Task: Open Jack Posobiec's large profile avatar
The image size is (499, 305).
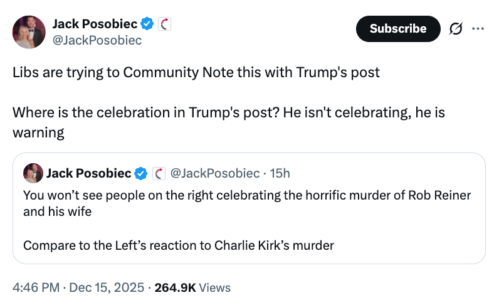Action: (x=28, y=32)
